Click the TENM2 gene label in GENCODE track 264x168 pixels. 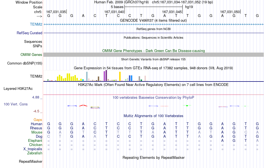coord(36,24)
